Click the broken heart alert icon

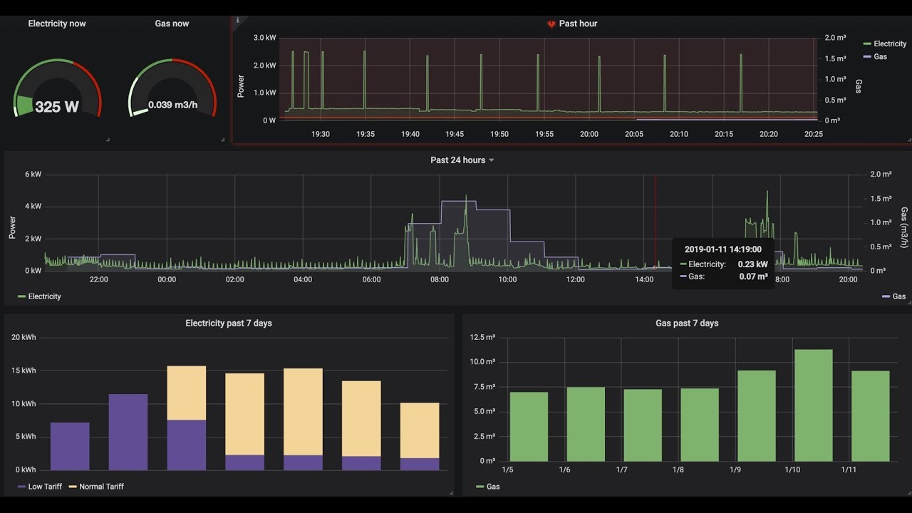[551, 24]
